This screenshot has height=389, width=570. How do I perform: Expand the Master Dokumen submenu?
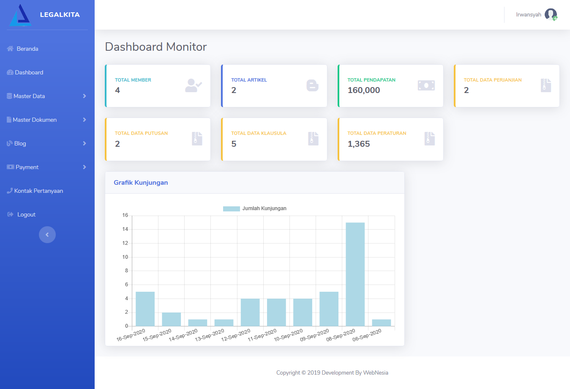pos(47,120)
